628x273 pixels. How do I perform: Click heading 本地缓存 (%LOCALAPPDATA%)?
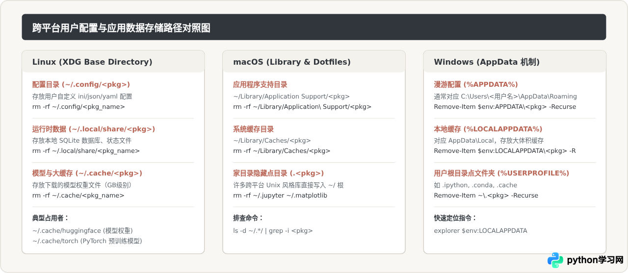pyautogui.click(x=488, y=129)
